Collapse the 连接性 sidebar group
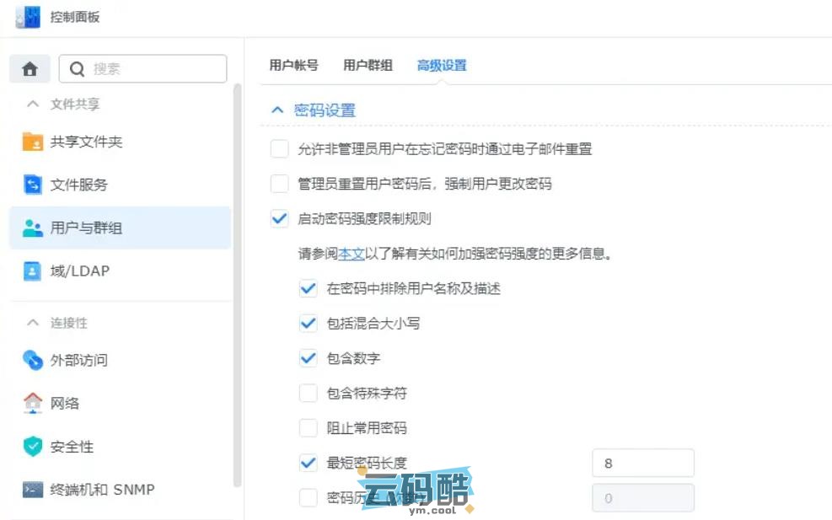The width and height of the screenshot is (832, 520). [33, 323]
